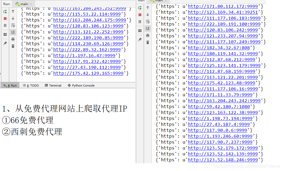
Task: Open link http://180.119.141.32:9999
Action: 223,54
